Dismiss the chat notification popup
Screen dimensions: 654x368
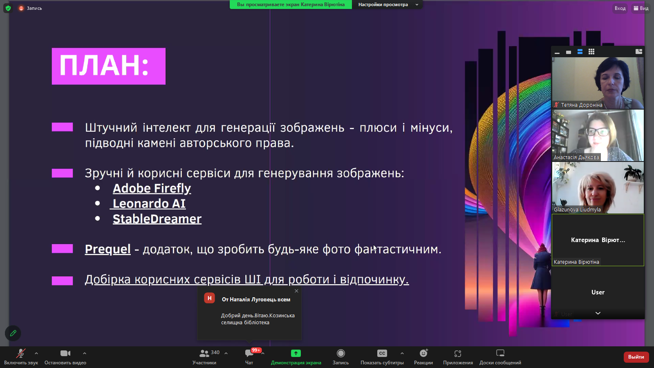tap(296, 291)
